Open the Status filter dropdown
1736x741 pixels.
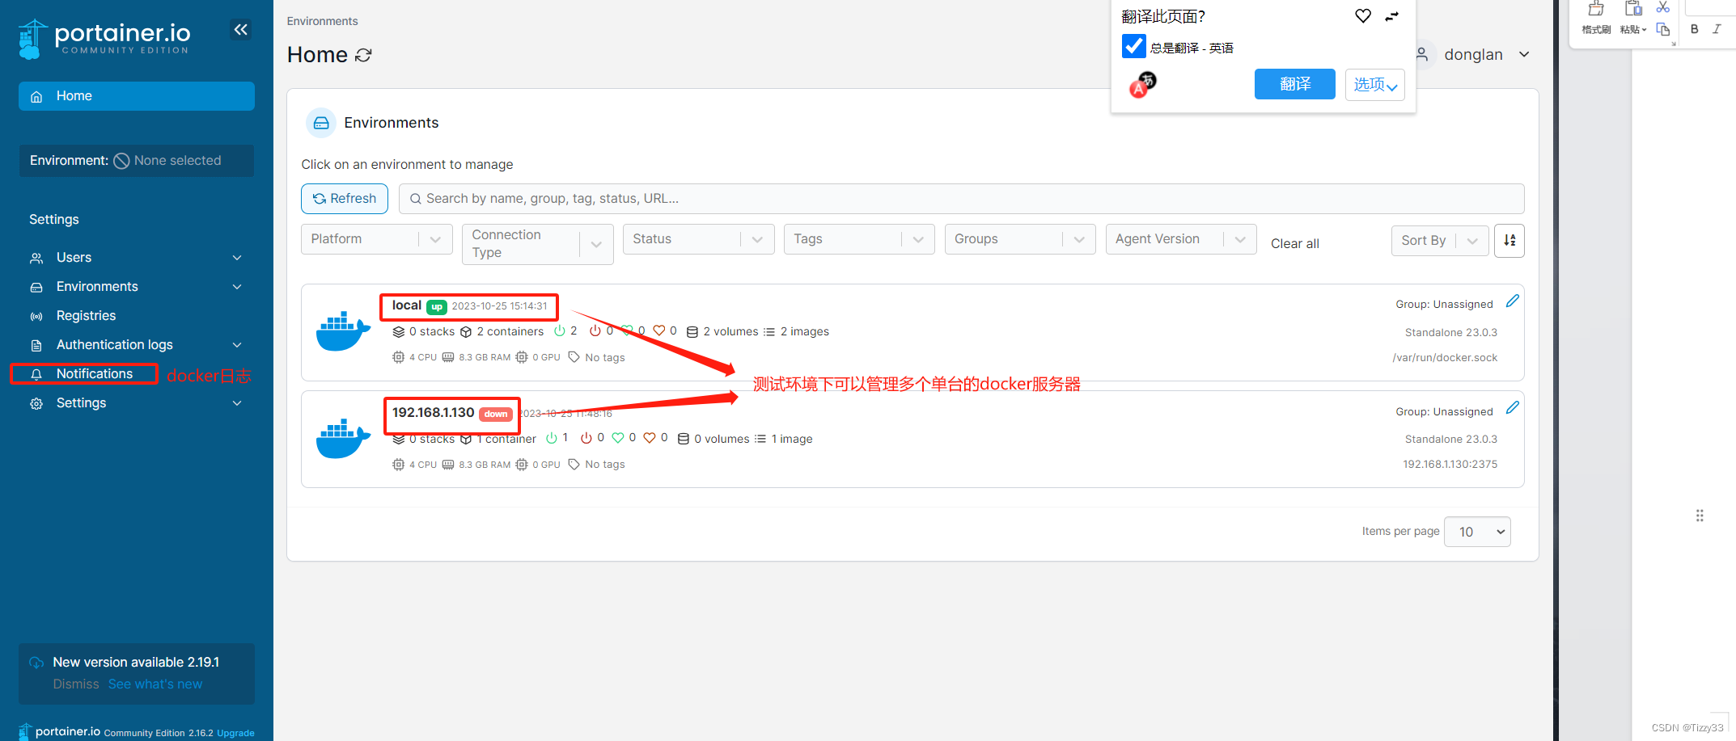click(699, 239)
